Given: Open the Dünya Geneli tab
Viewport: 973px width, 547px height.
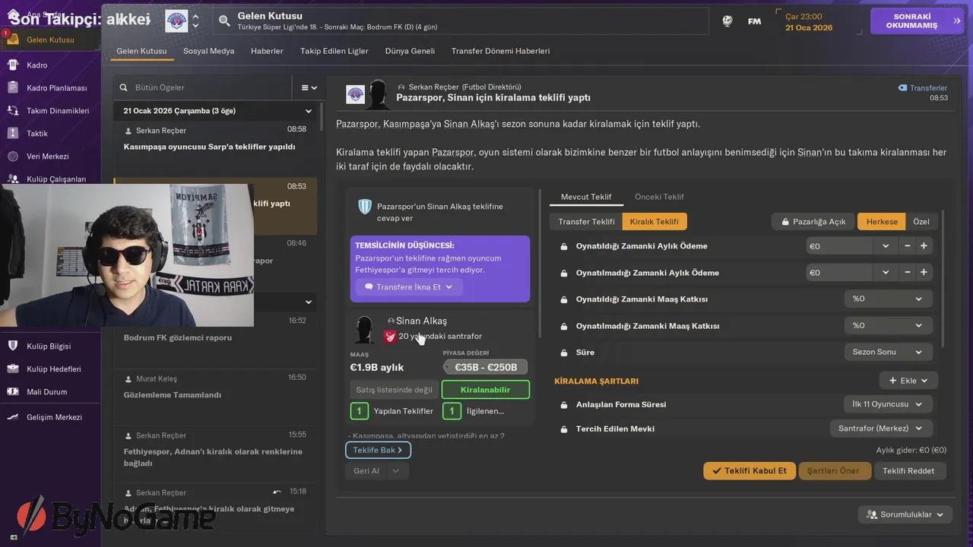Looking at the screenshot, I should (410, 51).
